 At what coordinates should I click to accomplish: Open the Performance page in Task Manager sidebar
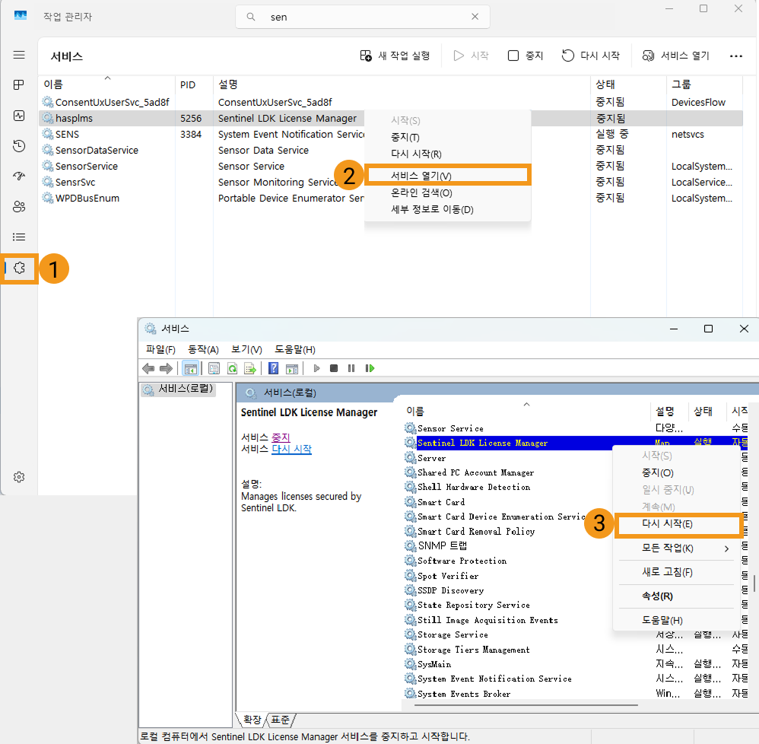(20, 116)
